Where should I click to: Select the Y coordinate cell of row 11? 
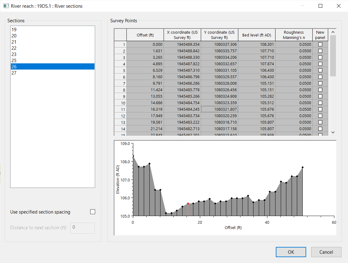pyautogui.click(x=219, y=109)
